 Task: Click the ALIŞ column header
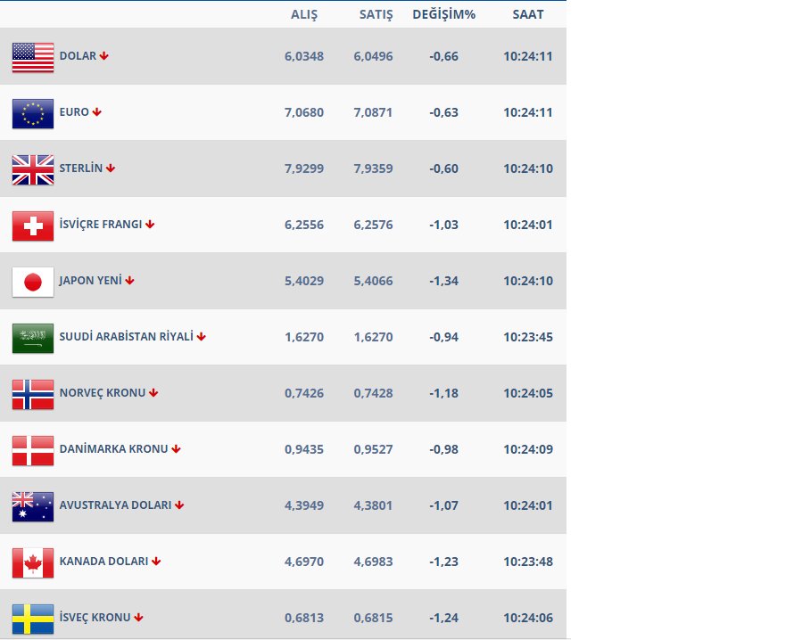[x=304, y=15]
